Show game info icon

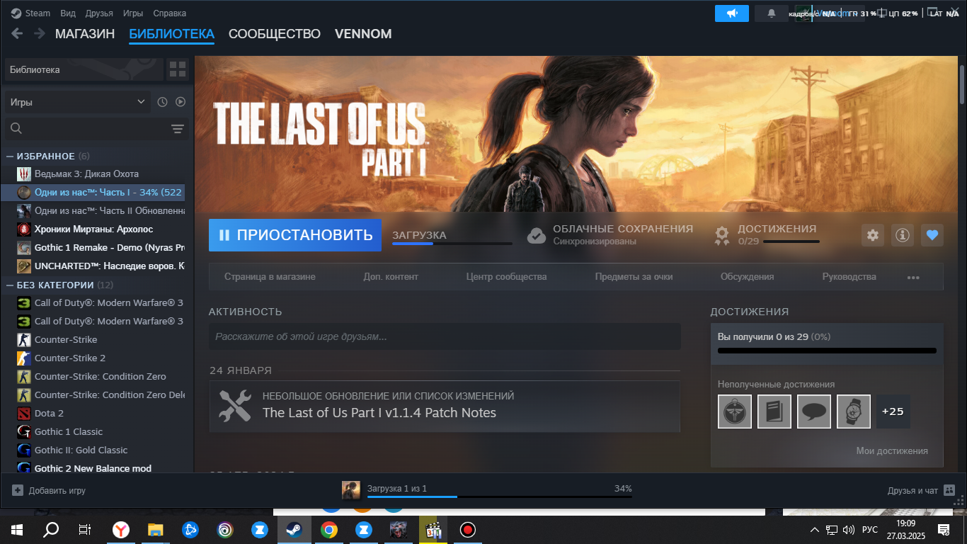(x=903, y=235)
